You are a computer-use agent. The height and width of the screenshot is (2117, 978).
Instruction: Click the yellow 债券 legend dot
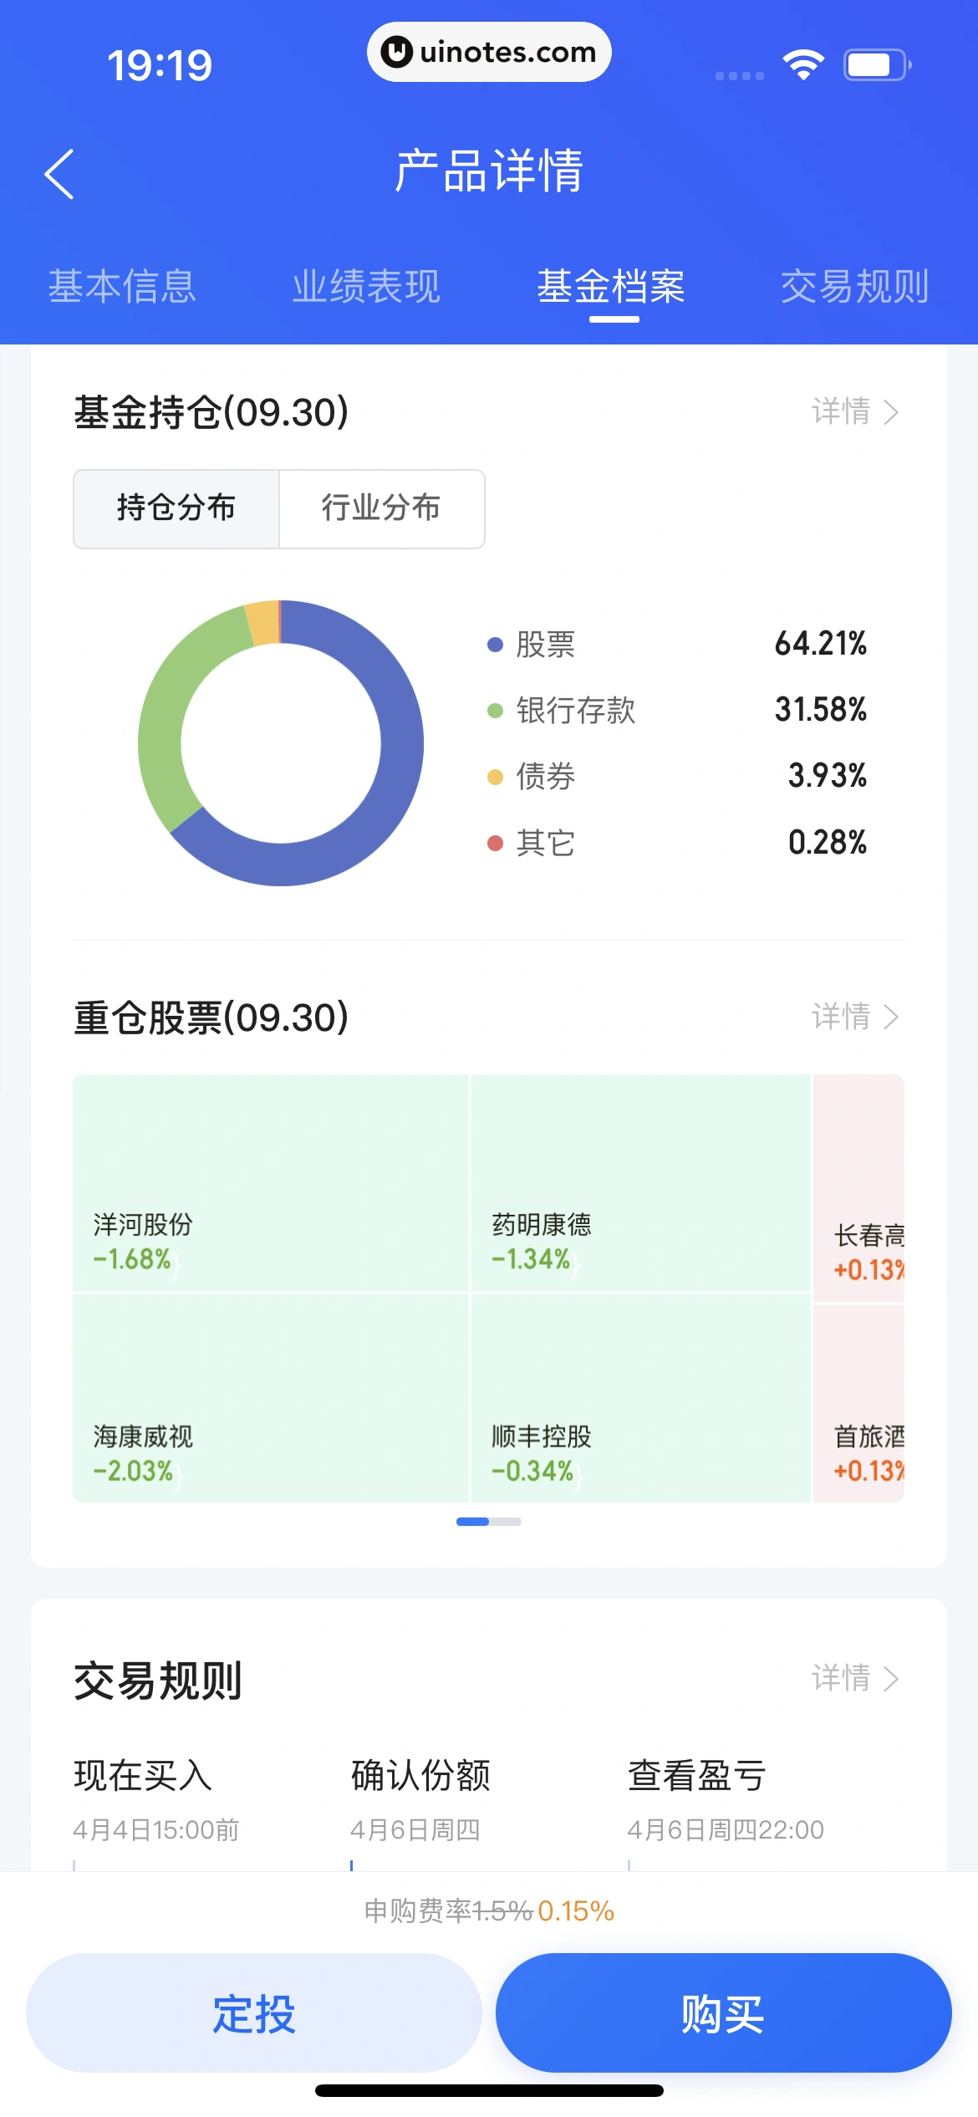pyautogui.click(x=495, y=777)
